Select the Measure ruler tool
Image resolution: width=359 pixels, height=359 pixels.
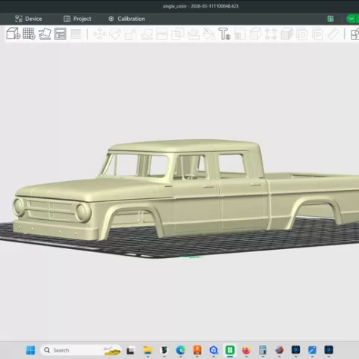pos(333,34)
